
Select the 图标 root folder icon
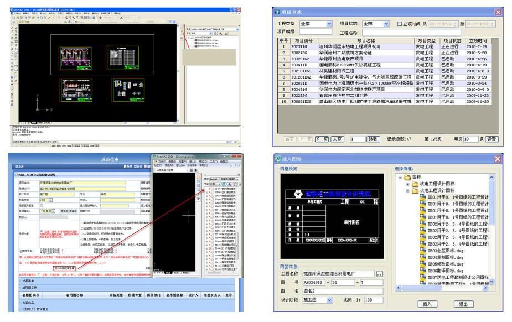(407, 177)
